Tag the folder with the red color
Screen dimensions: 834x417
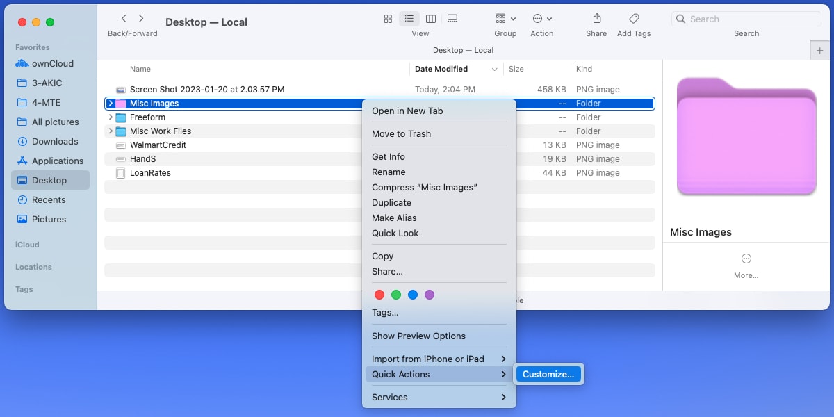click(379, 294)
